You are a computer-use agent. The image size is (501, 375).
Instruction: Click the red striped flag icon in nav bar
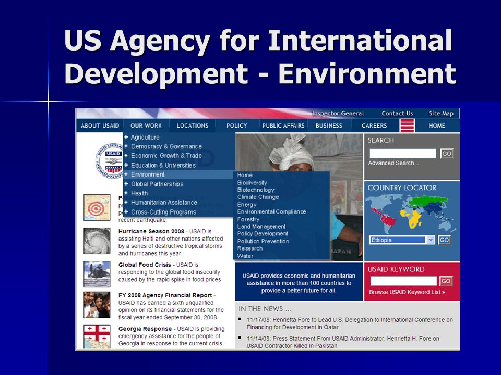(408, 126)
